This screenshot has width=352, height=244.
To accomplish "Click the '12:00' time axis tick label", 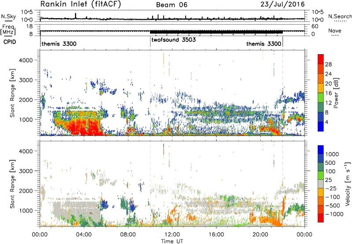I will [172, 235].
